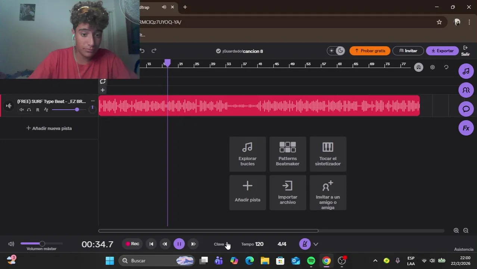Zoom in on the timeline
The height and width of the screenshot is (269, 477).
click(x=456, y=231)
